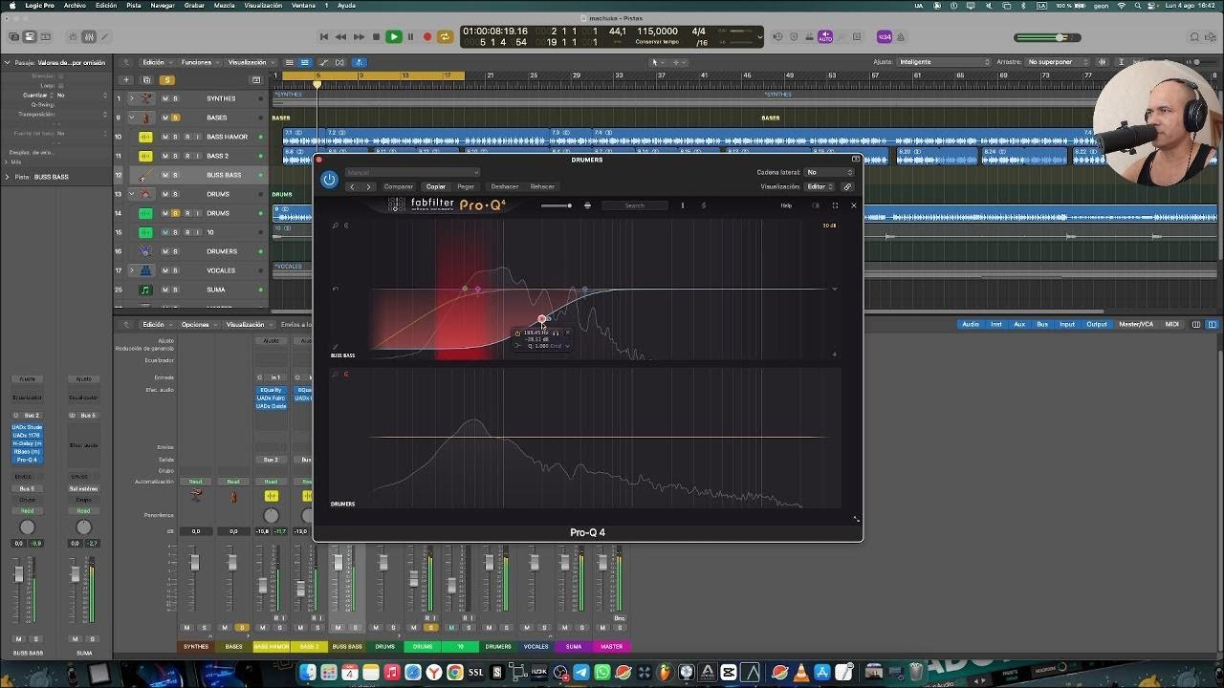Select the purple EQ band node

(x=478, y=289)
